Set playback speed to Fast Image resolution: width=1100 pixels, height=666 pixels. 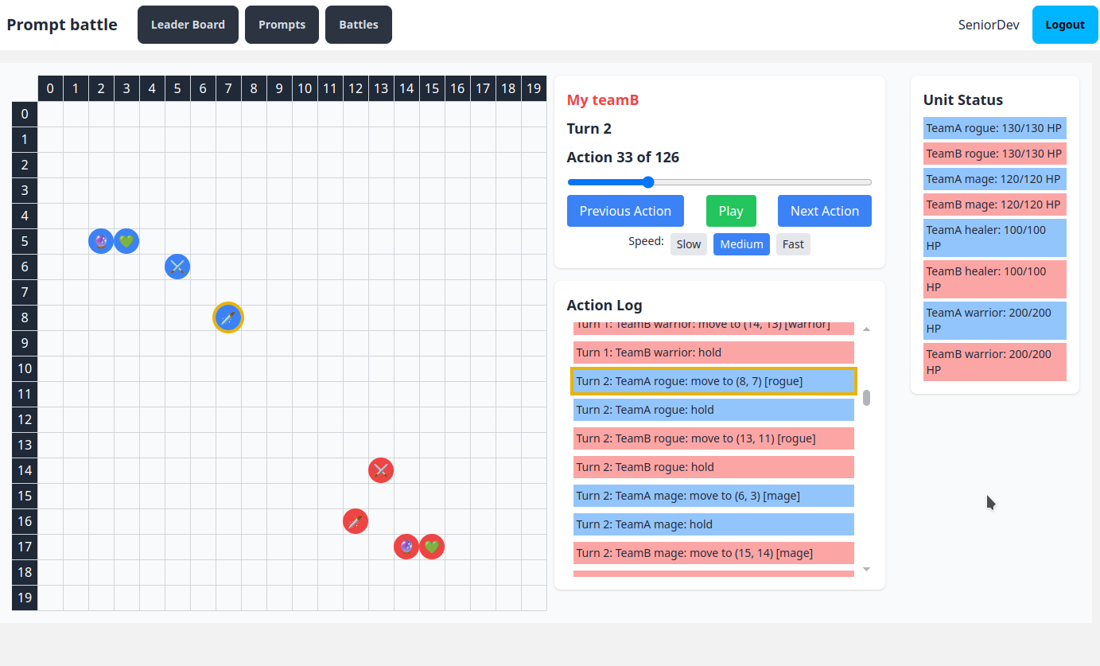point(793,244)
